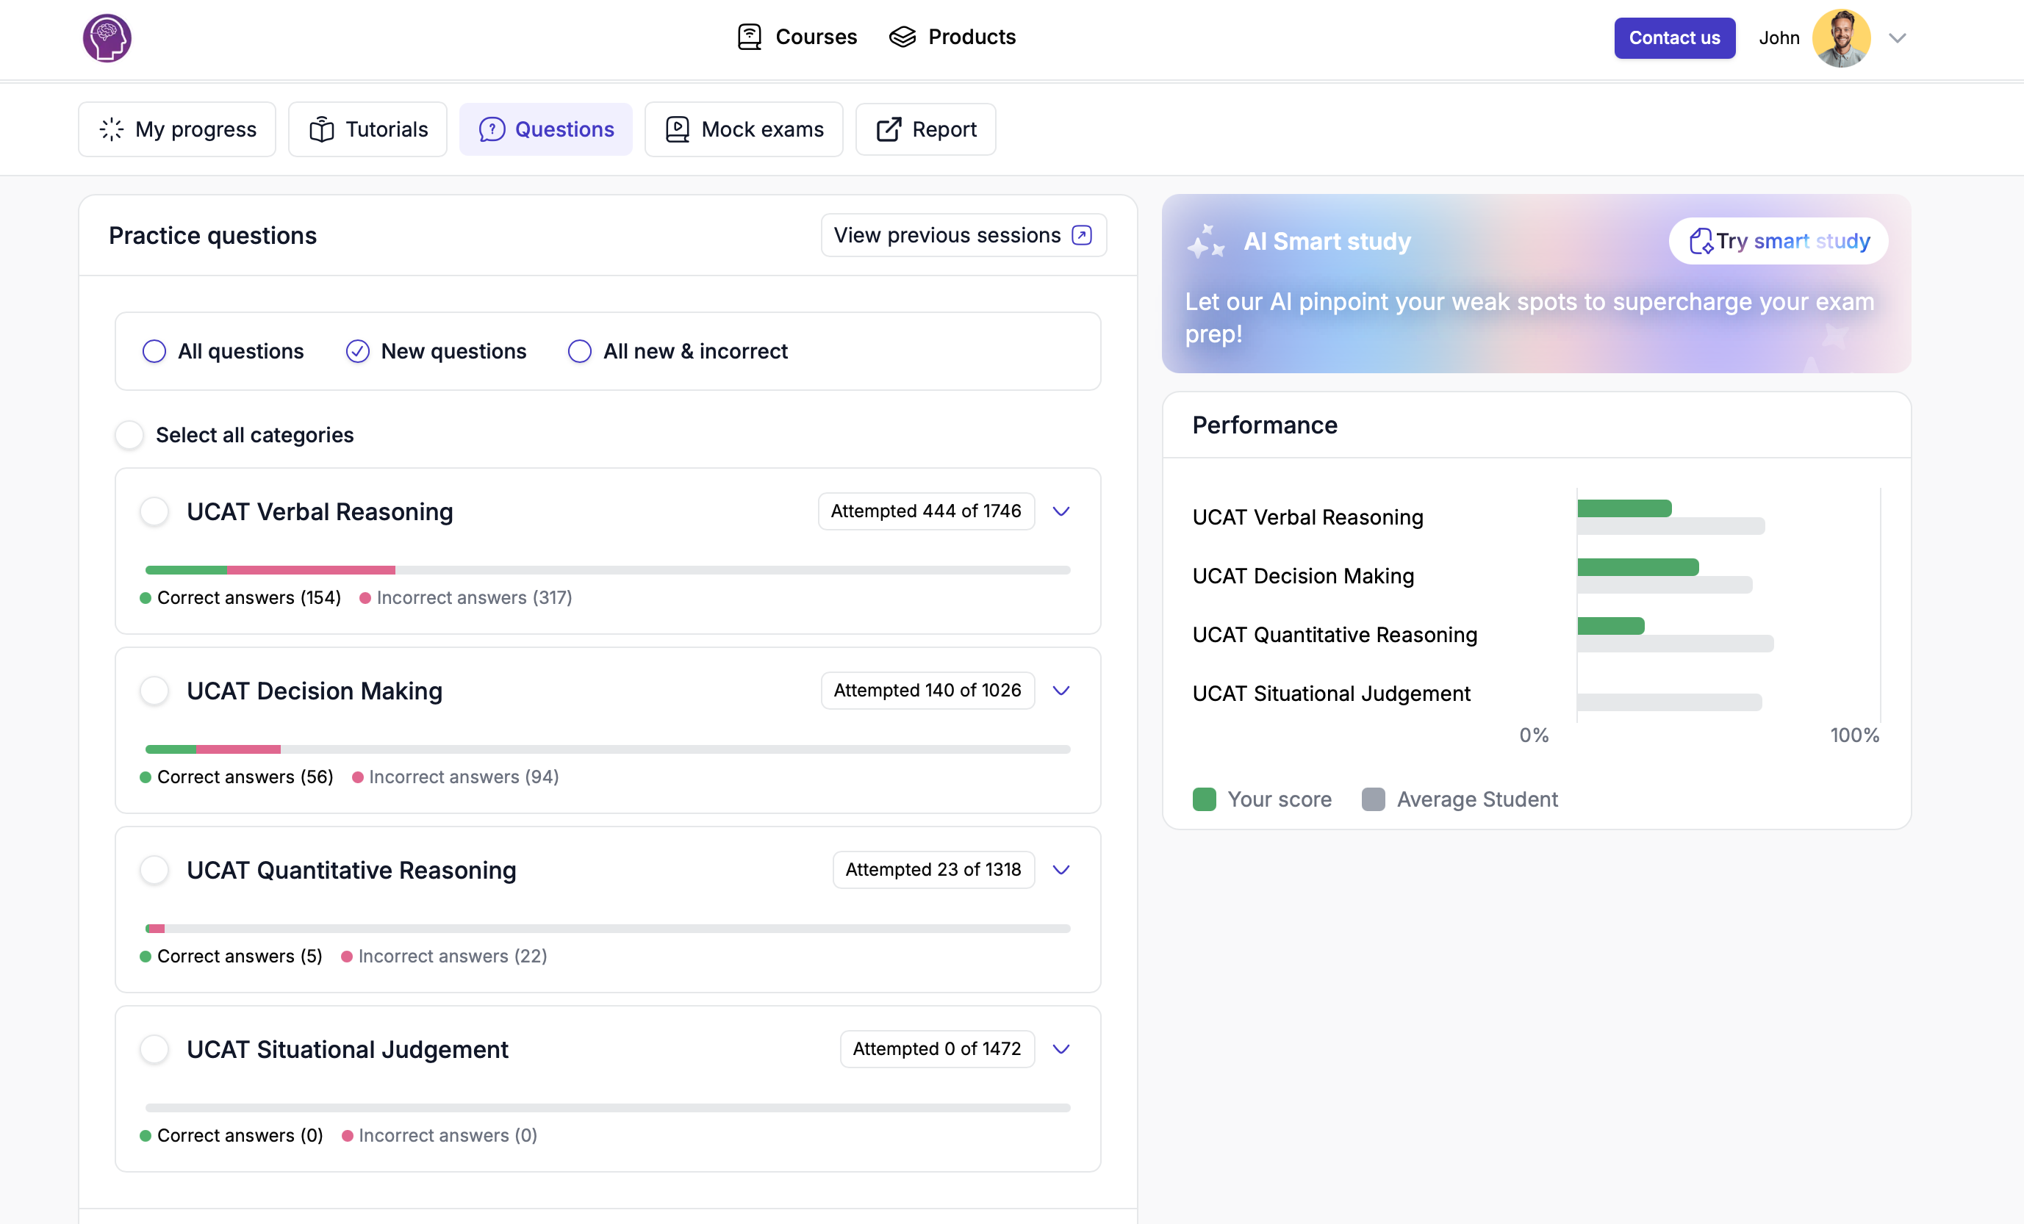Open the John account dropdown arrow
Screen dimensions: 2024x1224
coord(1897,37)
